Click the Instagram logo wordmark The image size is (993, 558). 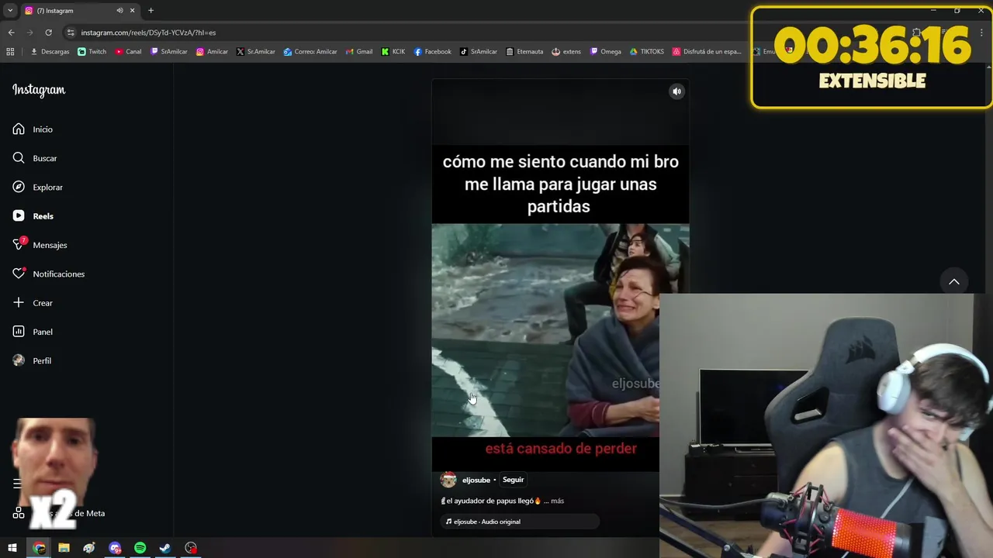click(x=39, y=90)
